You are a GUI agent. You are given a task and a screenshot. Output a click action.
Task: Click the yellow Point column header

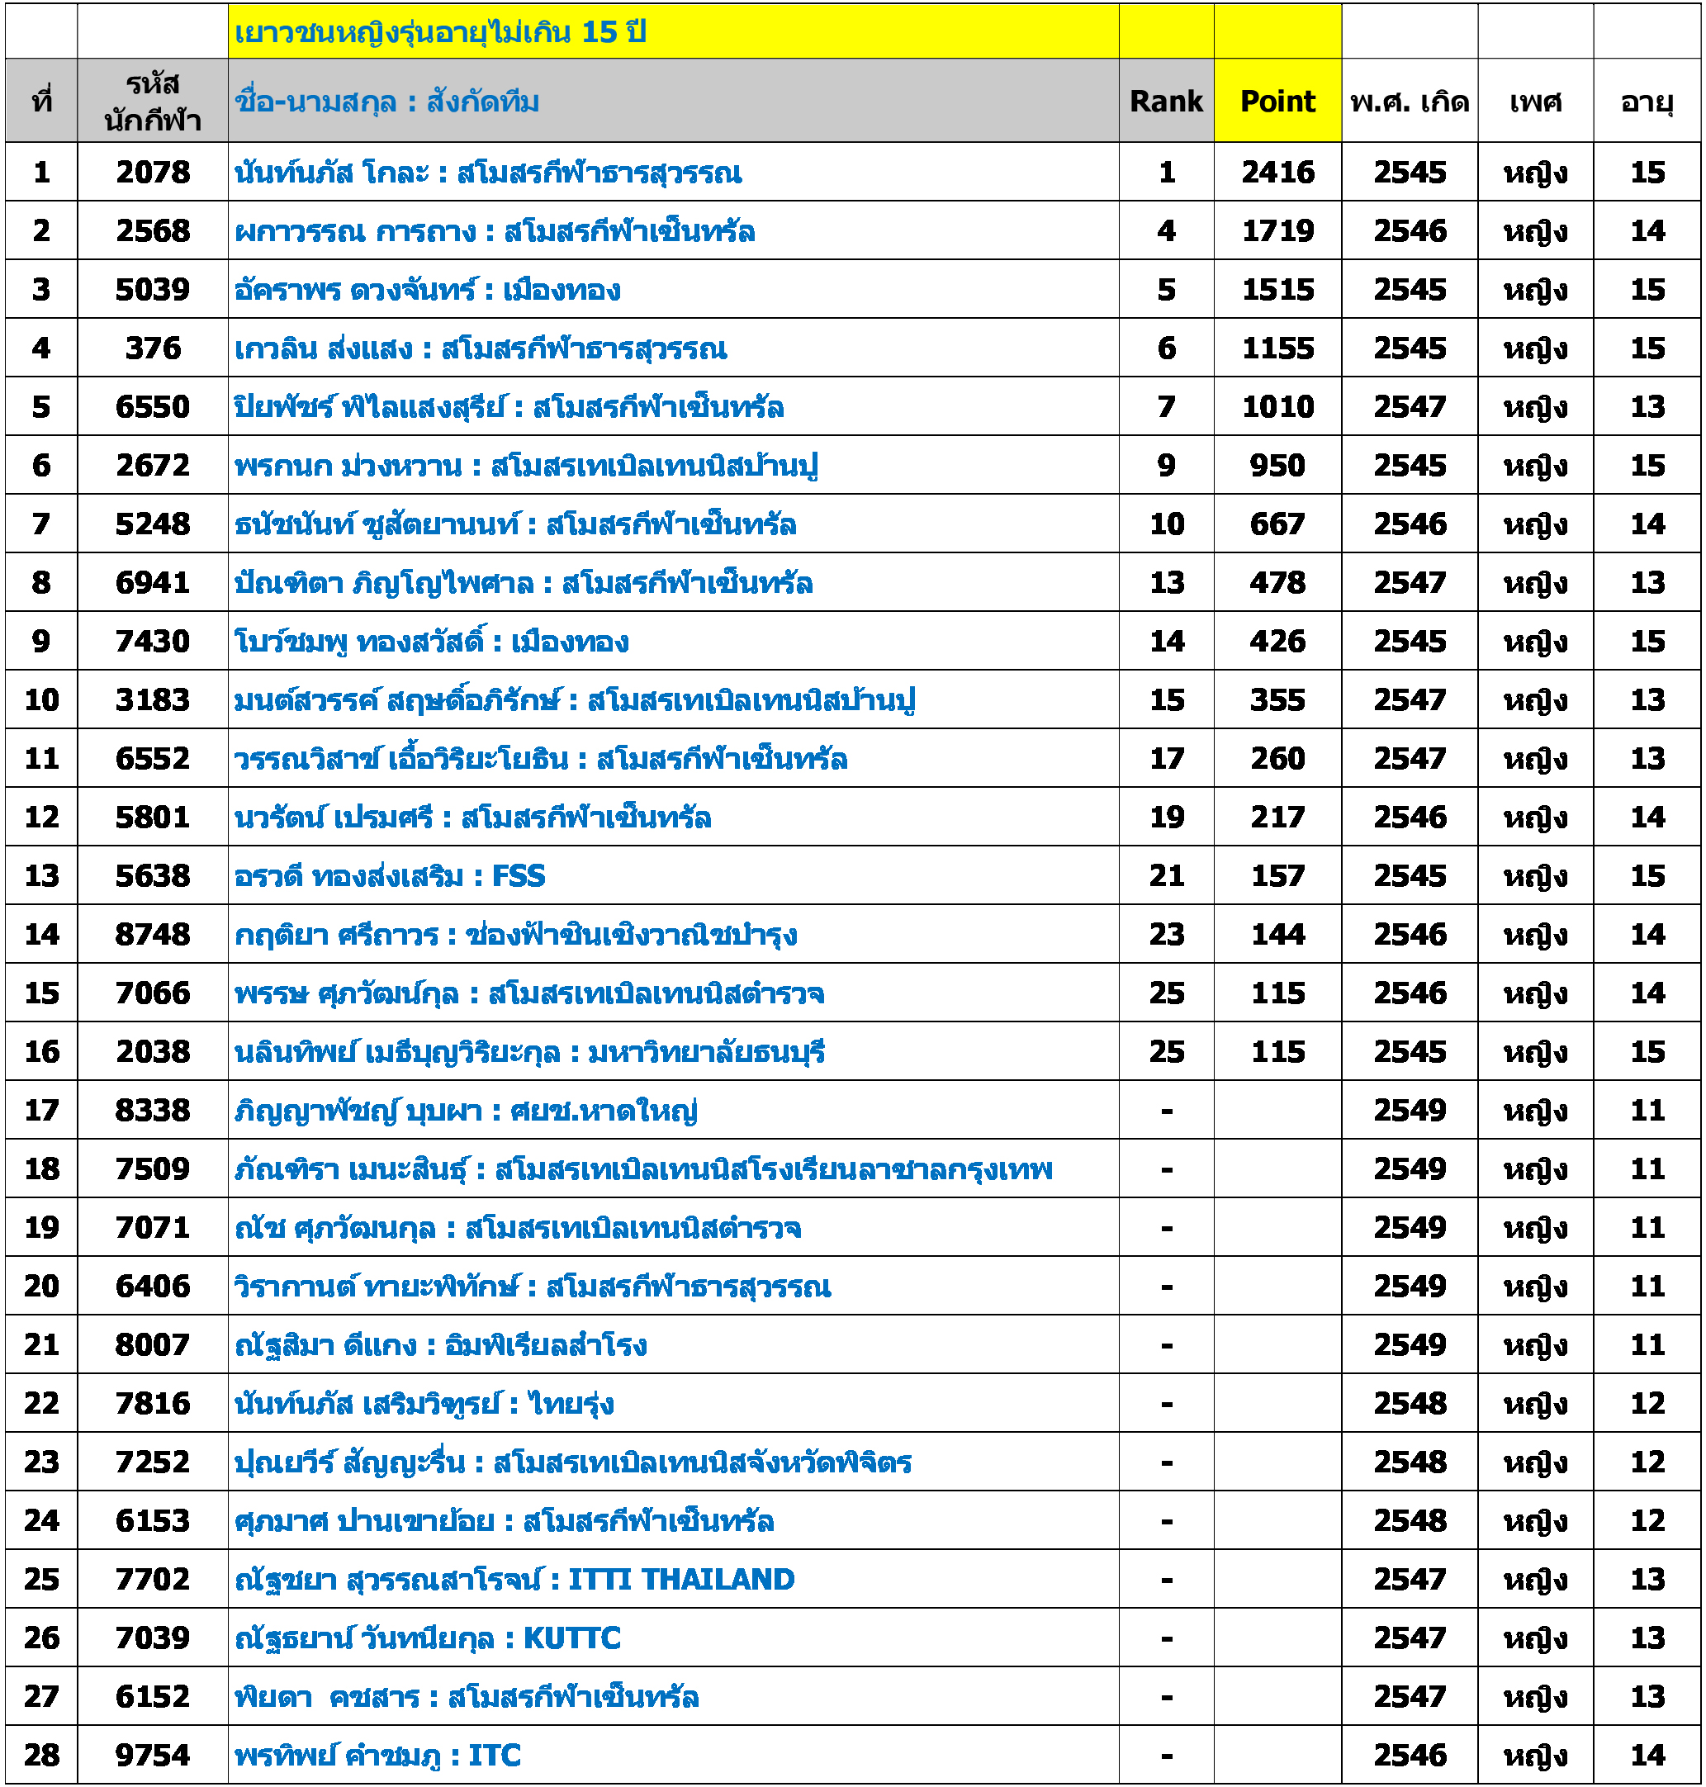(x=1277, y=101)
